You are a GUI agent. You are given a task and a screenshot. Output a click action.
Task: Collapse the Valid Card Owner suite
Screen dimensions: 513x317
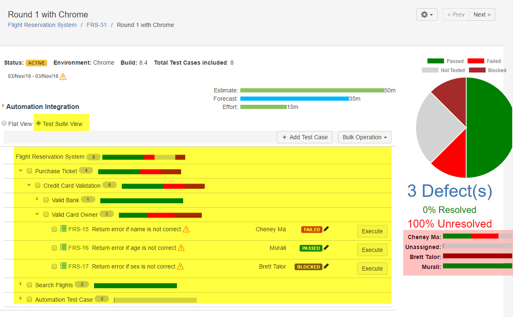[37, 214]
